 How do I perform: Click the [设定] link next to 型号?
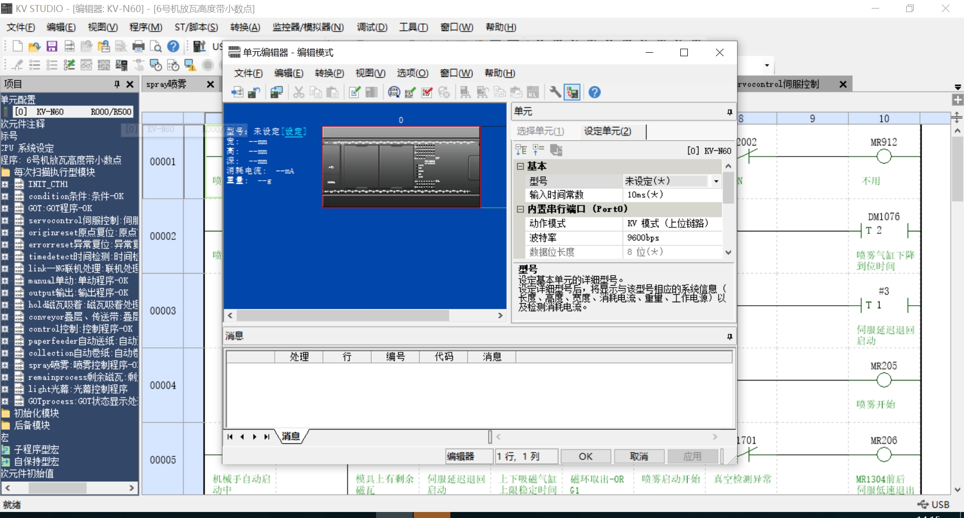click(294, 132)
